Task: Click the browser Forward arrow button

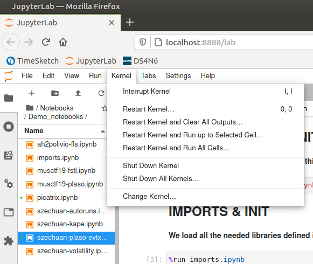Action: pyautogui.click(x=29, y=42)
